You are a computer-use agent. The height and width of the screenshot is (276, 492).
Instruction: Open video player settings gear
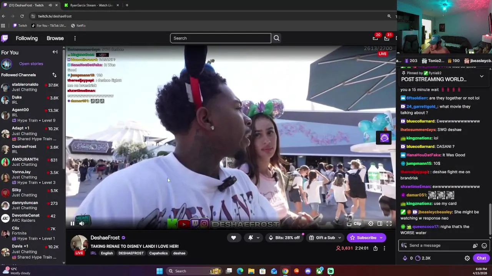371,224
